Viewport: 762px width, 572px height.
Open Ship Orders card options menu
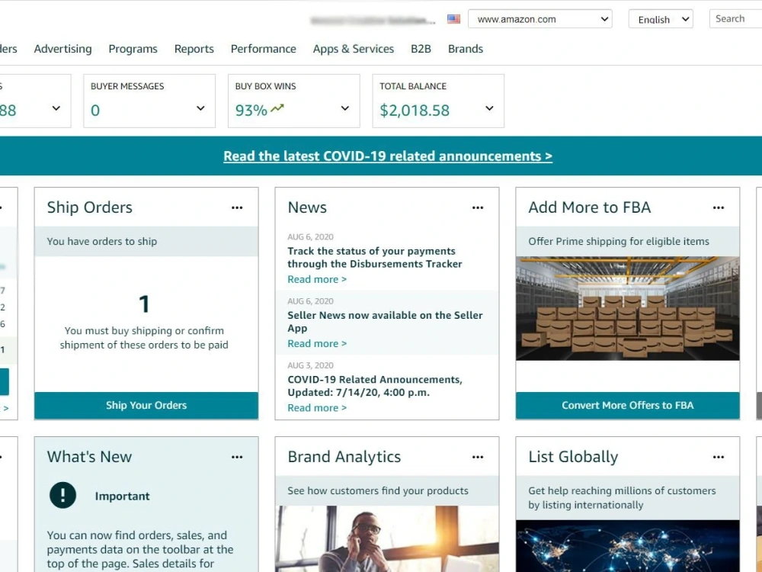coord(237,207)
